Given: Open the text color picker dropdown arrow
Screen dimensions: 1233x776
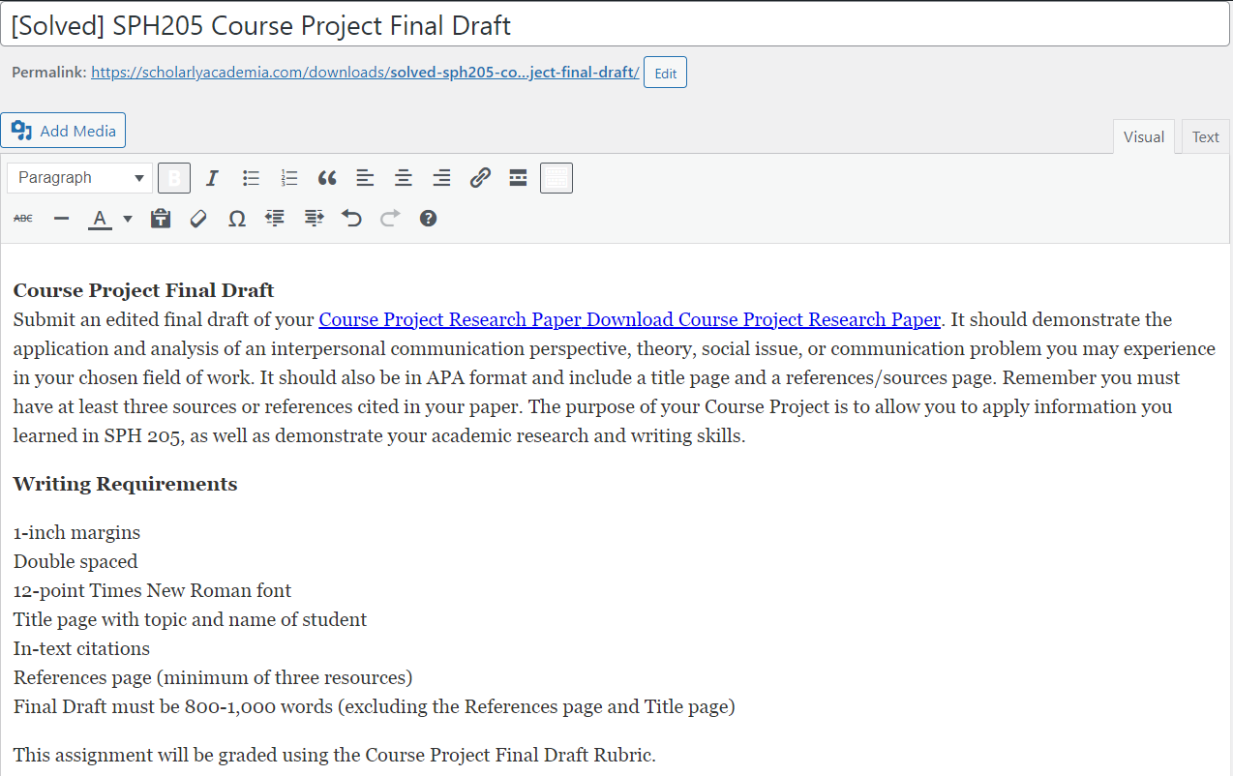Looking at the screenshot, I should coord(128,219).
